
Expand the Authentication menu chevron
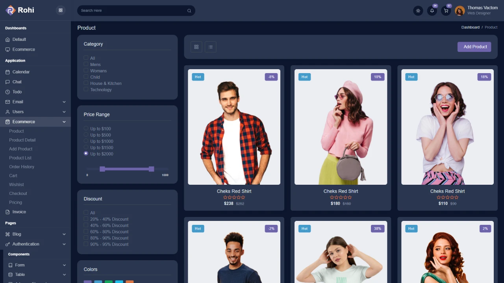point(64,244)
